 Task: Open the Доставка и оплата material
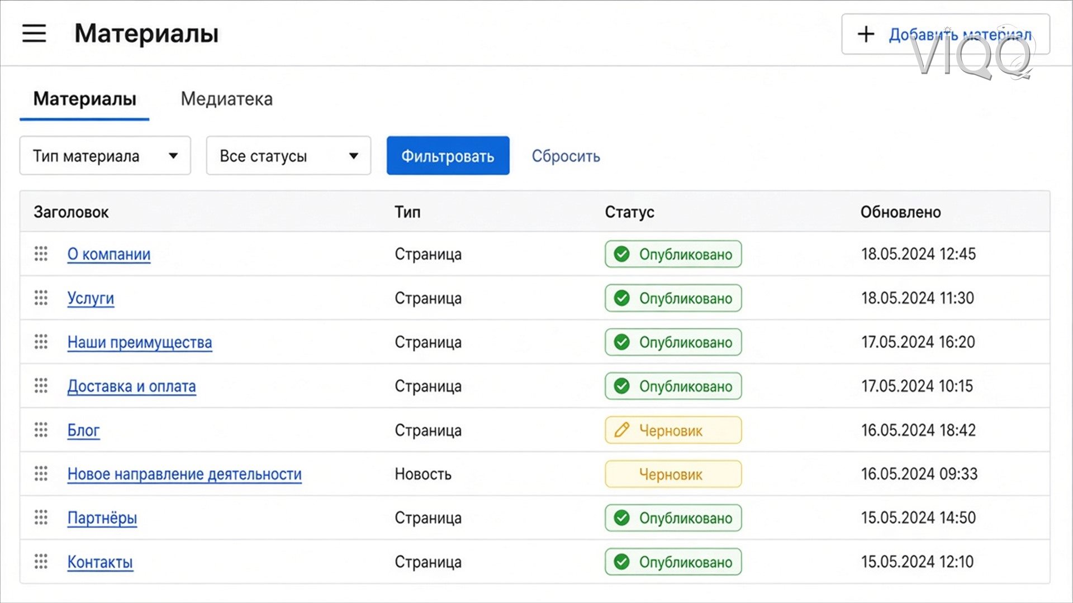[x=132, y=386]
